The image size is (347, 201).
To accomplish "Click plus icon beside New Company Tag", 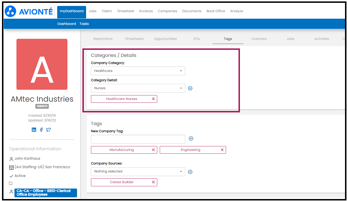I will coord(191,138).
